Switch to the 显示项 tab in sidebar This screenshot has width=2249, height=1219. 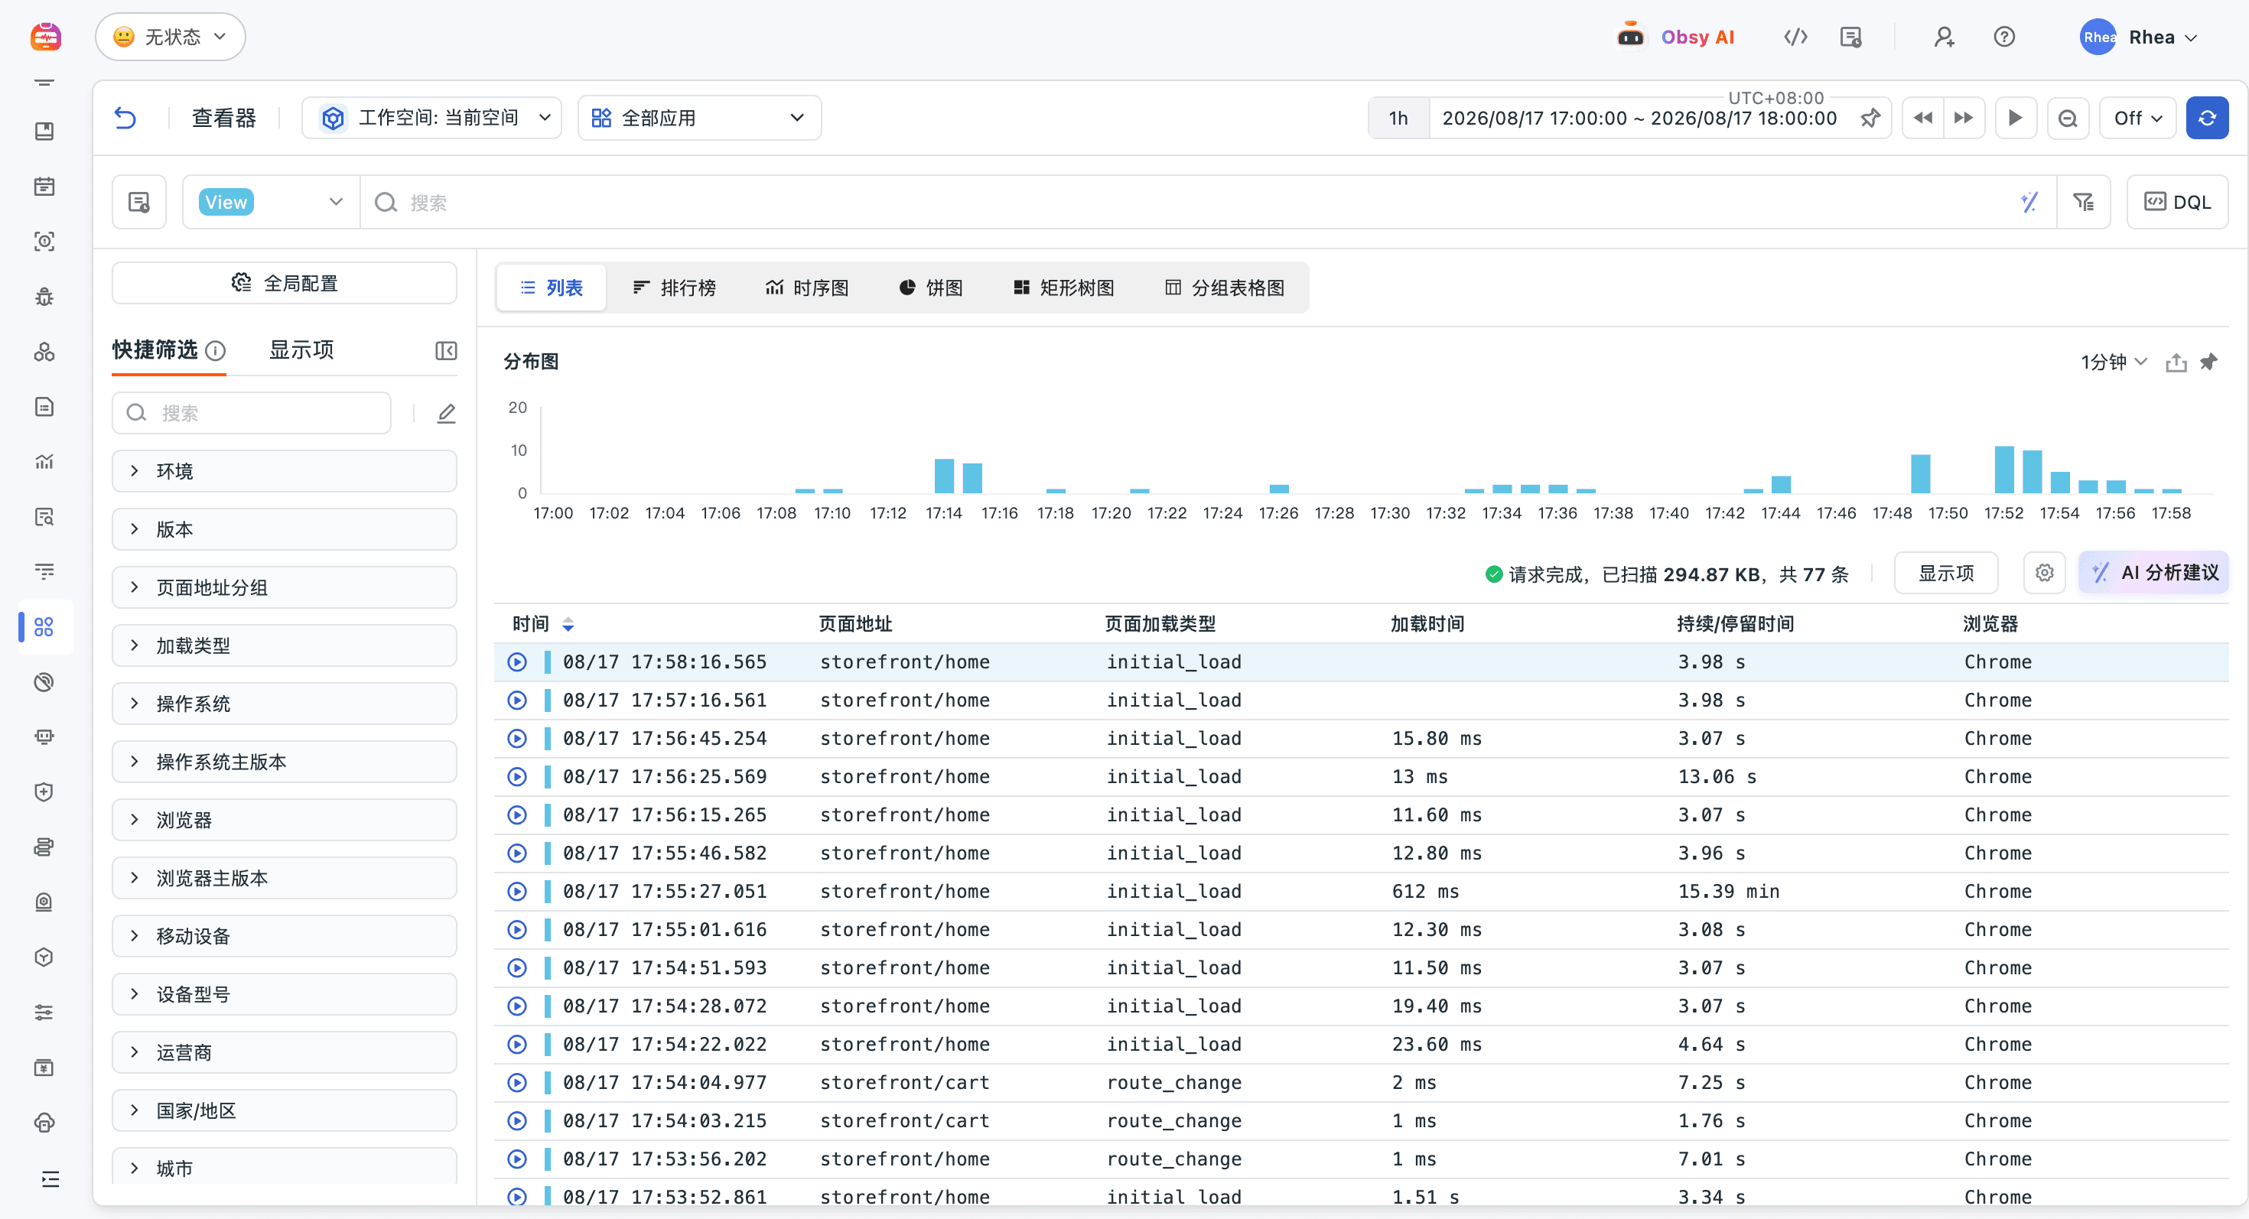[301, 350]
